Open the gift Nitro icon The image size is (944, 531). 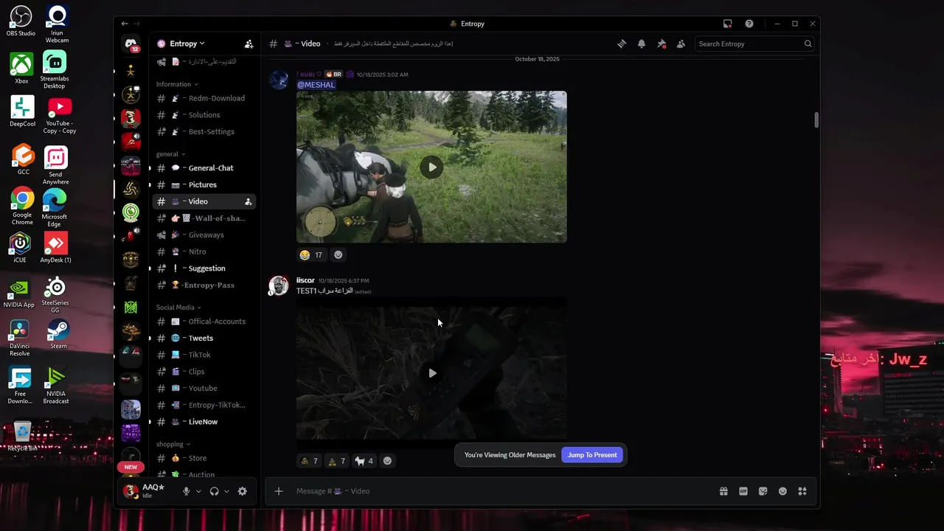723,491
